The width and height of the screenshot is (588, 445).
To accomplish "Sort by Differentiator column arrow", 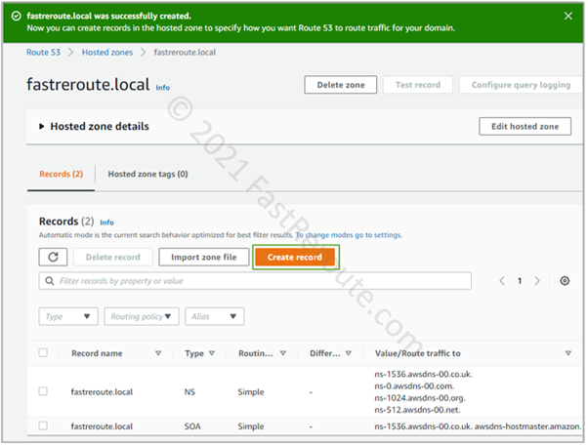I will [349, 353].
